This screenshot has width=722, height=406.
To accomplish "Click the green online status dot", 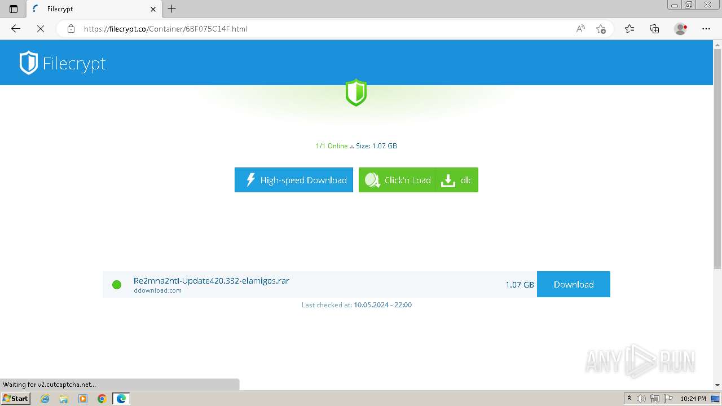I will [117, 285].
